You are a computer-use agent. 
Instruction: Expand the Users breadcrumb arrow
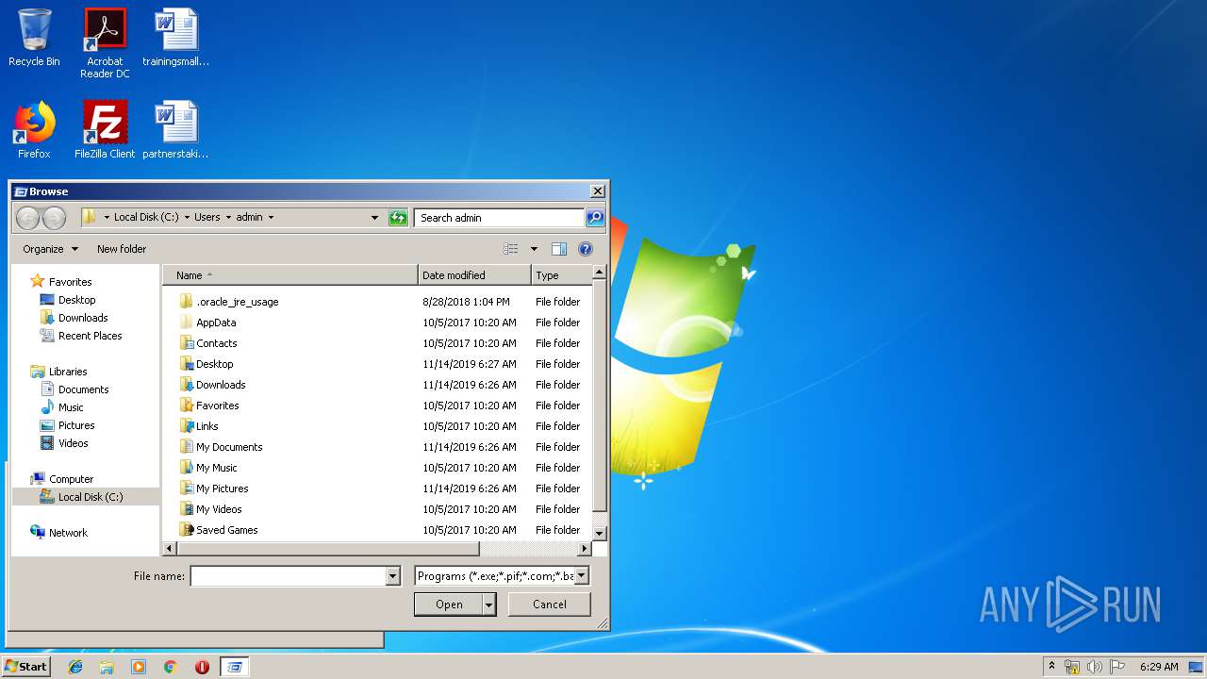pyautogui.click(x=228, y=218)
